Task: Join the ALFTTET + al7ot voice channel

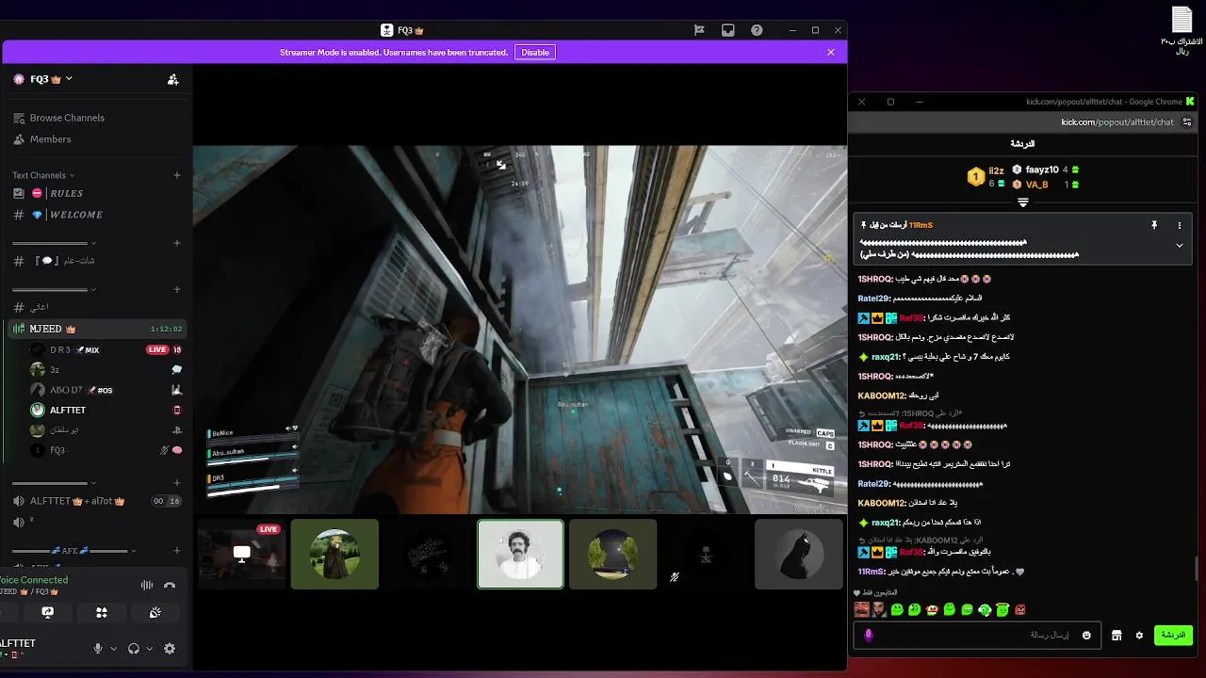Action: point(96,501)
